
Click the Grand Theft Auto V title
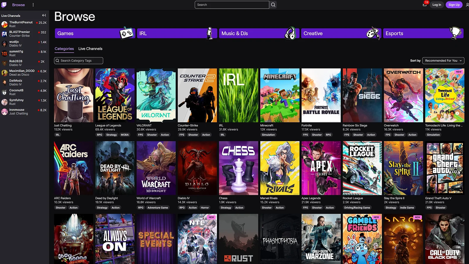(438, 198)
